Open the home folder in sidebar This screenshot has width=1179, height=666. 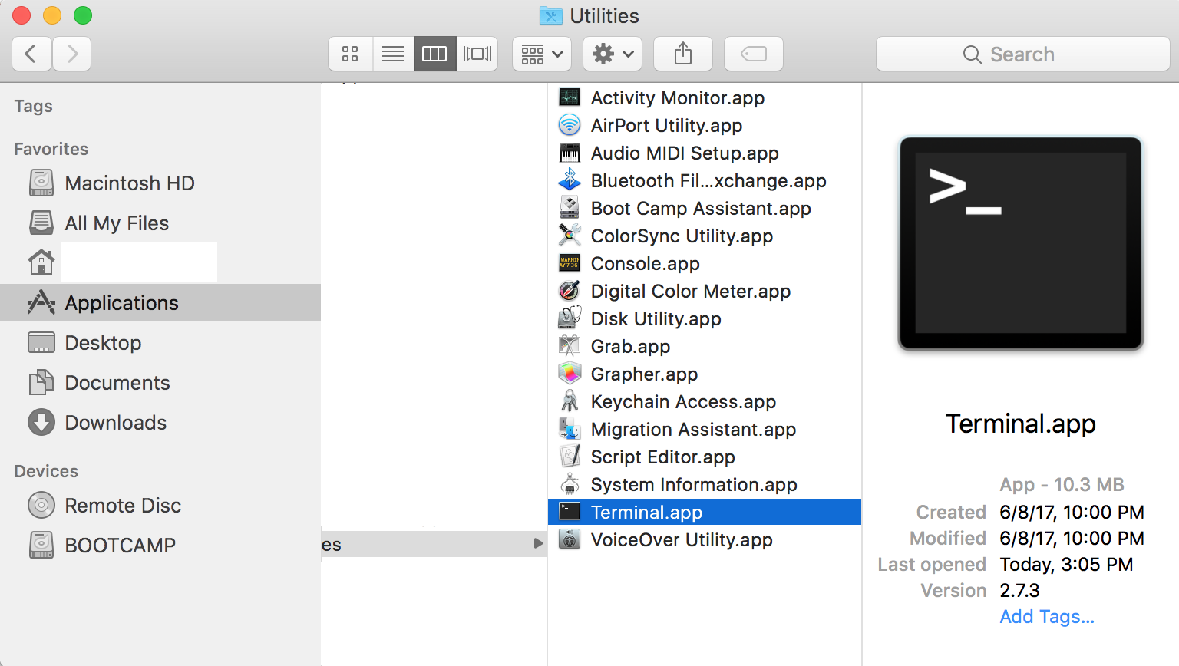160,263
